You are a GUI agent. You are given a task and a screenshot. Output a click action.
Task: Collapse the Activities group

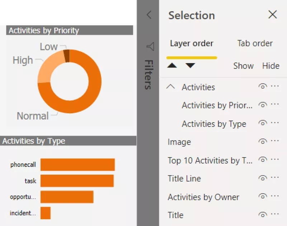point(171,87)
